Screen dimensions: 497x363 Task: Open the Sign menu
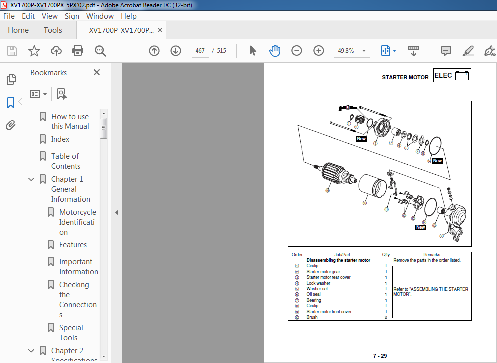click(72, 16)
